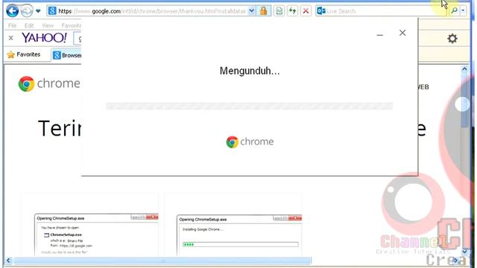Click the Installing Google Chrome progress thumbnail
This screenshot has height=268, width=477.
click(x=239, y=235)
